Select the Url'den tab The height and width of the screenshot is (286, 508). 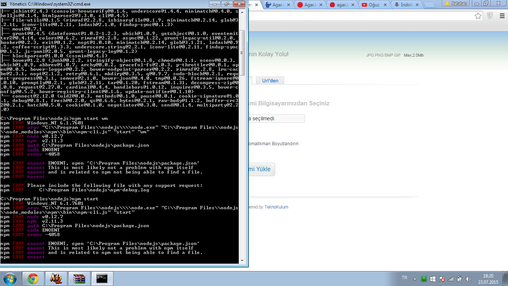[x=270, y=80]
